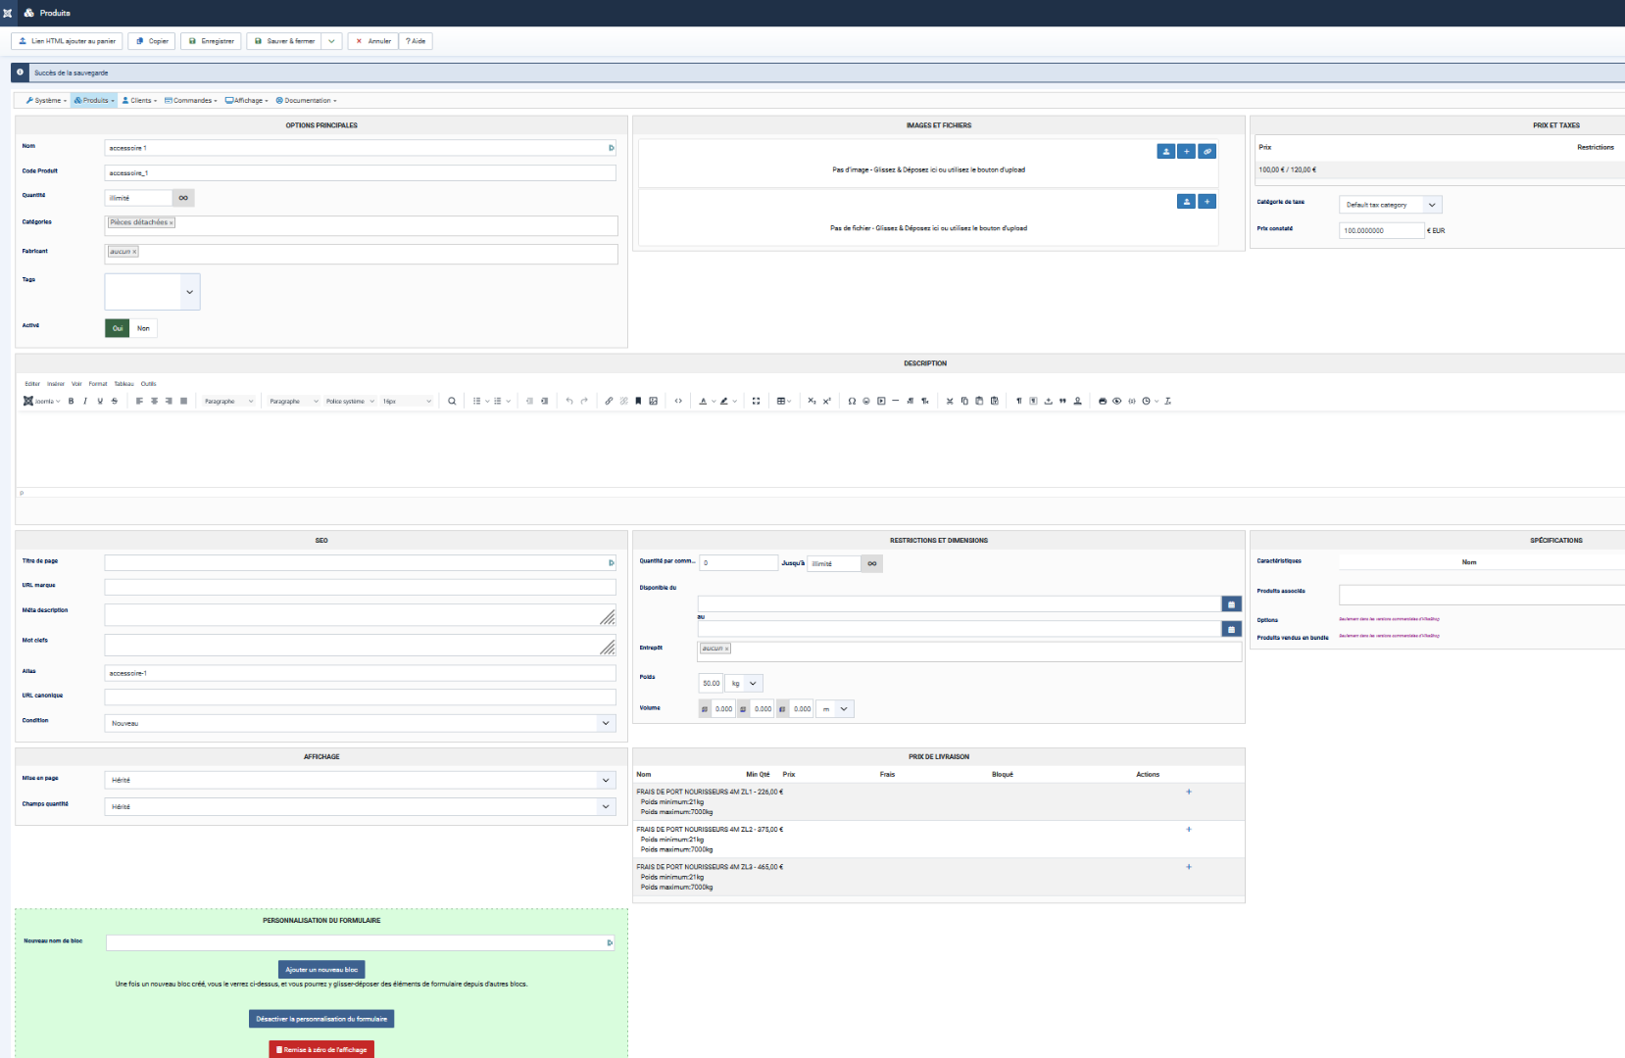Toggle unlimited quantity infinity button
The height and width of the screenshot is (1058, 1625).
(183, 198)
